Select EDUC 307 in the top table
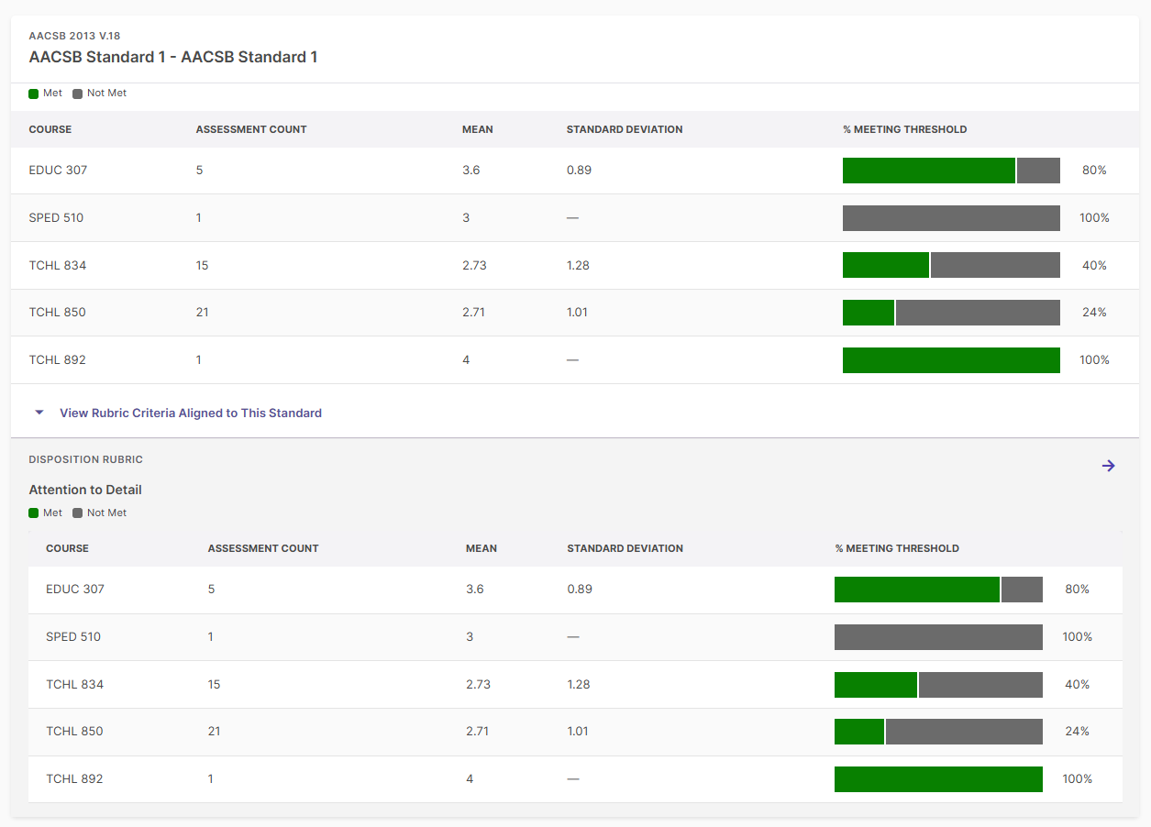The height and width of the screenshot is (827, 1151). [59, 171]
